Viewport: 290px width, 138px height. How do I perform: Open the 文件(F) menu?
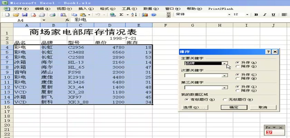[21, 9]
